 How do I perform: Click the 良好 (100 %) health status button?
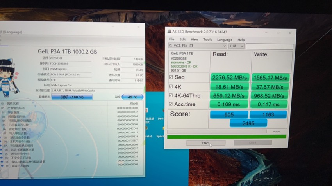pyautogui.click(x=72, y=97)
